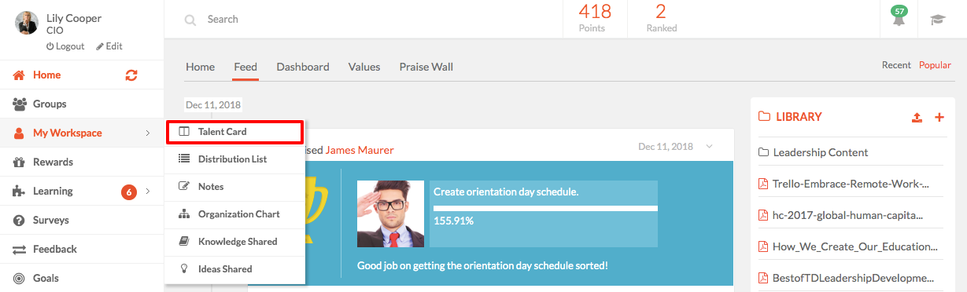The width and height of the screenshot is (967, 292).
Task: Expand the My Workspace chevron
Action: [x=147, y=133]
